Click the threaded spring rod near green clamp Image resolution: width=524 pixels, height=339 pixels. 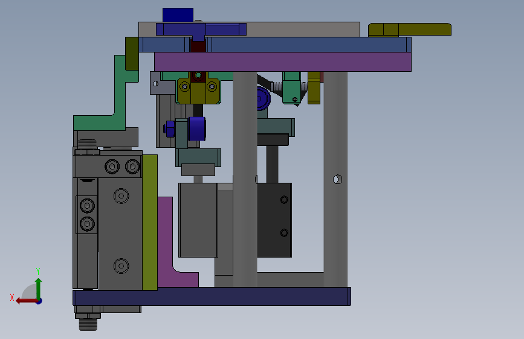(277, 87)
